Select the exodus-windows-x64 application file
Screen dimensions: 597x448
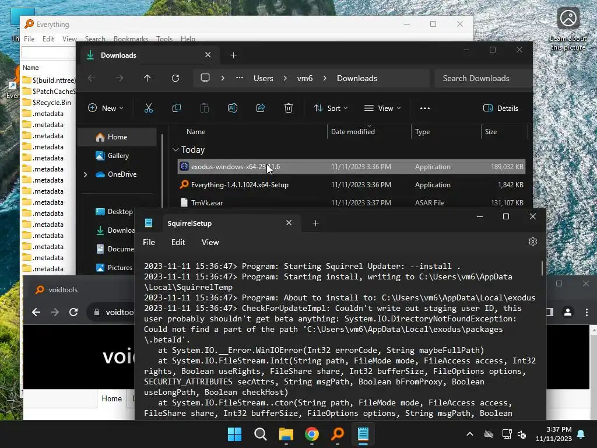coord(352,167)
